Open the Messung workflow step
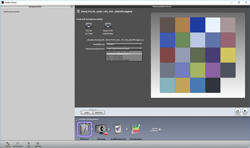The width and height of the screenshot is (250, 148). (101, 129)
